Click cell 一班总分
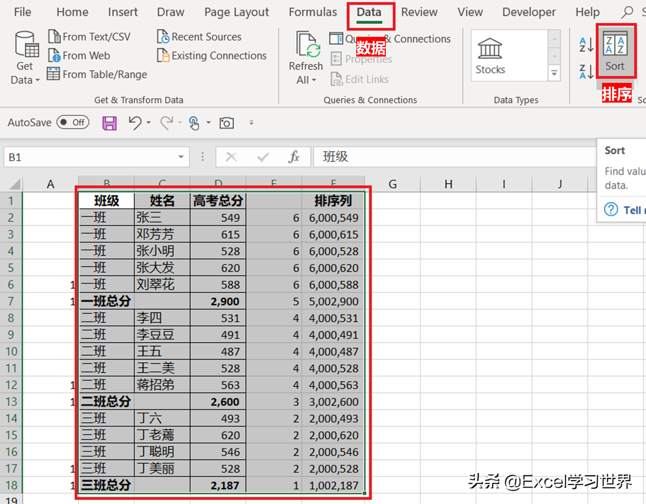 (107, 301)
